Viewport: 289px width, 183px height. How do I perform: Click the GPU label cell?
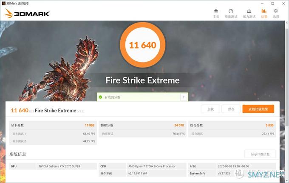(23, 166)
